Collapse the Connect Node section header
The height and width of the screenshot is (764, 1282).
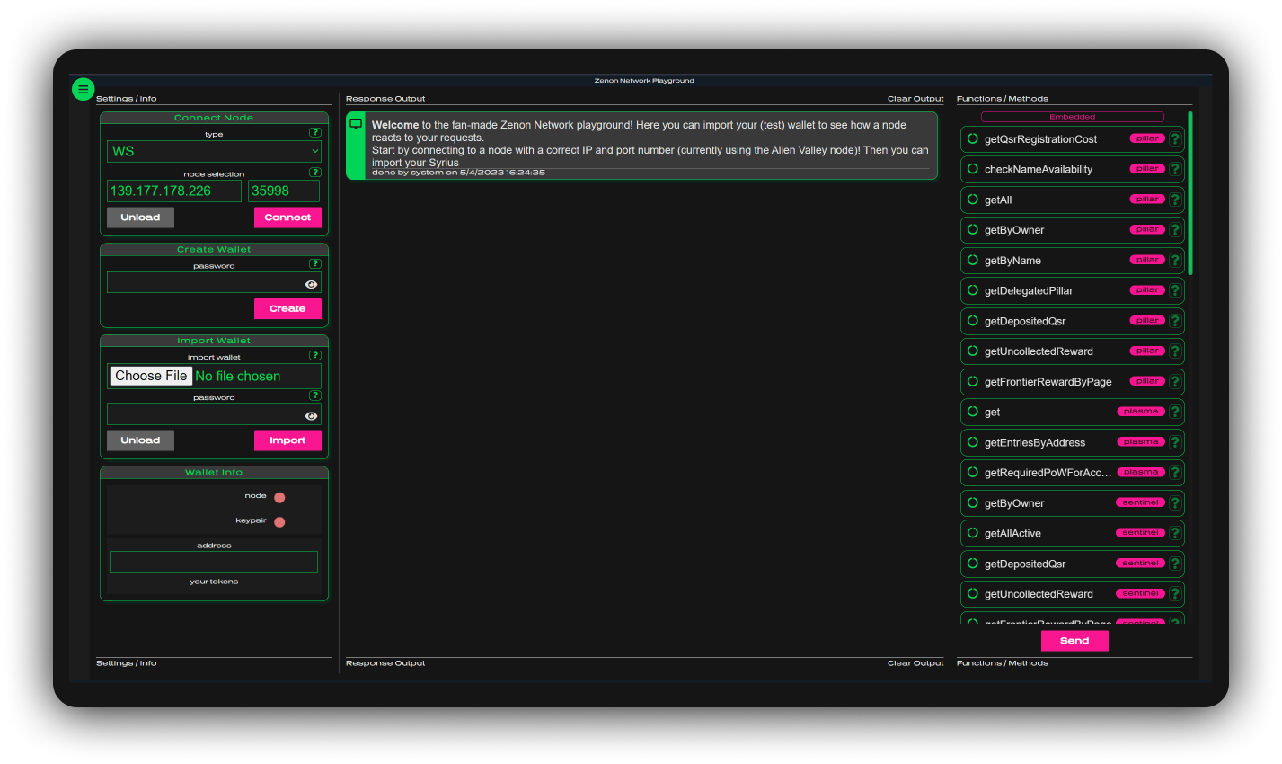[x=214, y=118]
